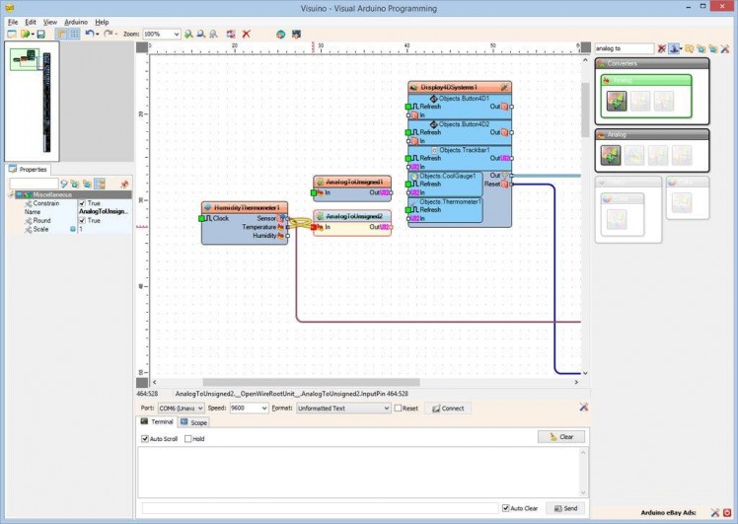The image size is (738, 524).
Task: Switch to the Scope tab
Action: (193, 422)
